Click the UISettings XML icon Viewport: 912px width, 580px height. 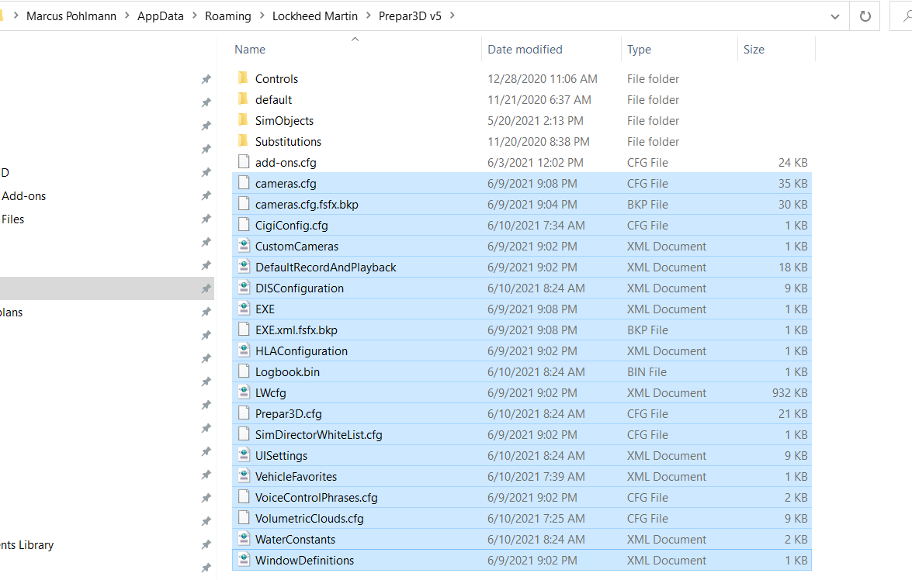244,454
